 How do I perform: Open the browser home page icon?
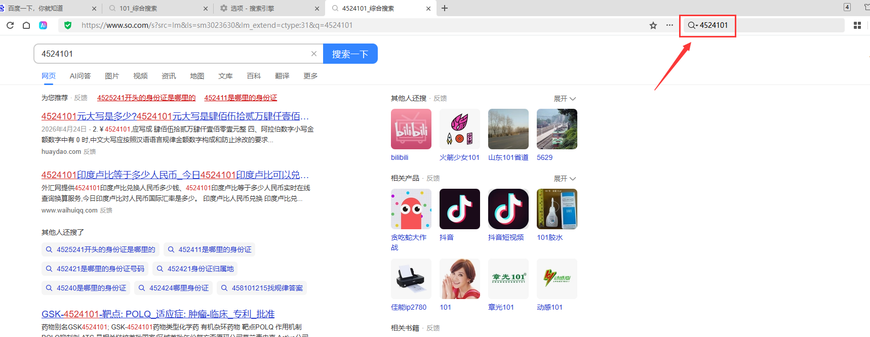pos(26,25)
